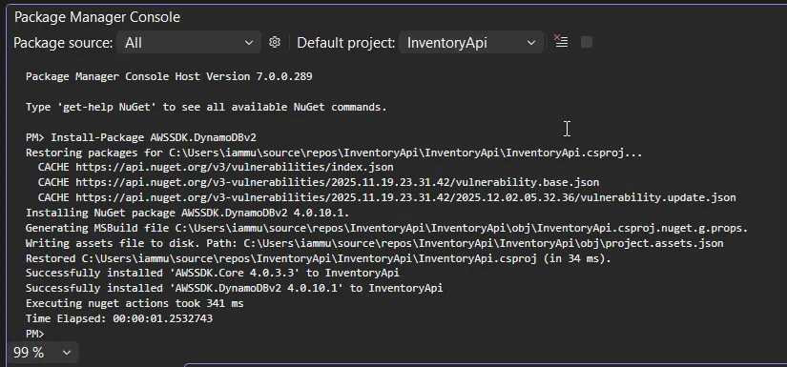Click the Default project label
Screen dimensions: 787x367
pyautogui.click(x=346, y=43)
